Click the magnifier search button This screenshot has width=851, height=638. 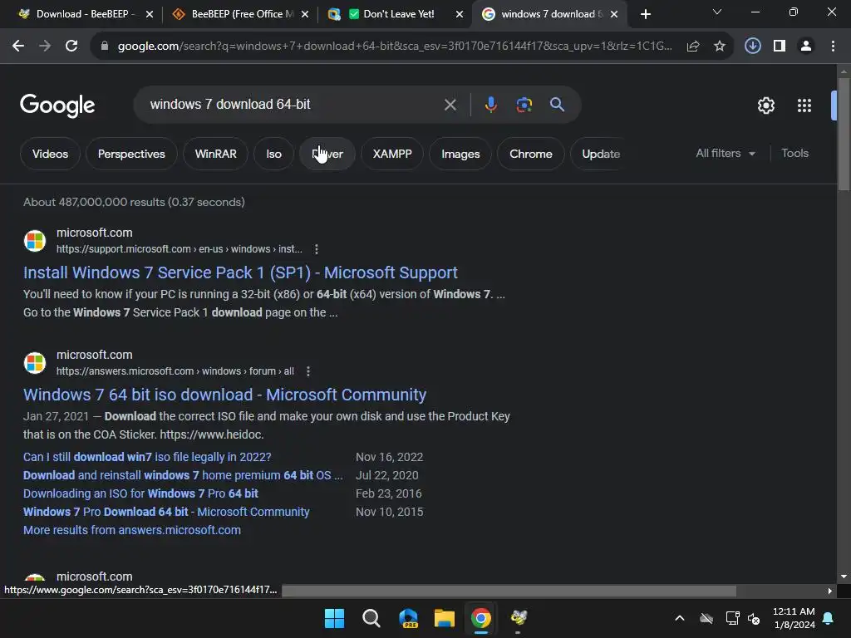(x=558, y=105)
